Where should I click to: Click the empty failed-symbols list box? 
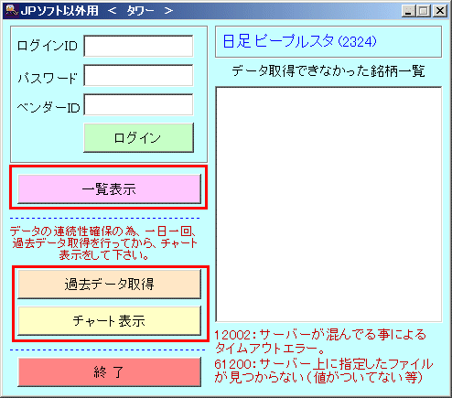[328, 204]
